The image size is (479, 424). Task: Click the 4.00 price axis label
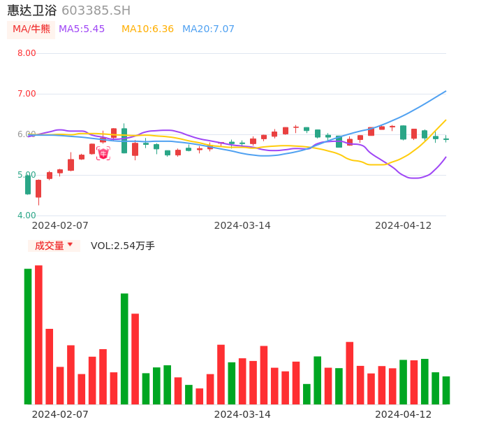(x=27, y=215)
